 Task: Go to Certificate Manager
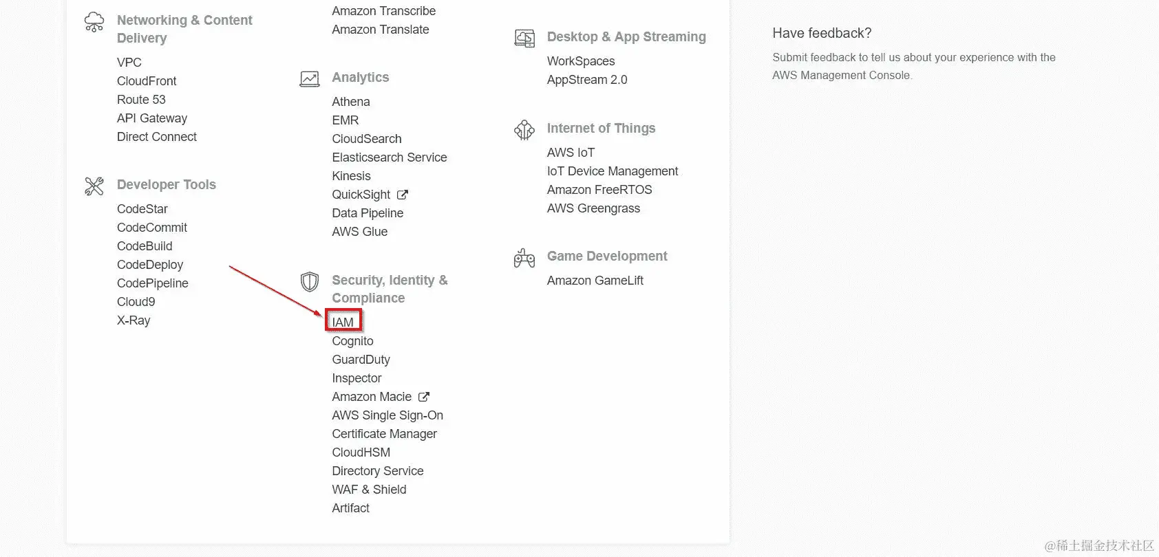pyautogui.click(x=384, y=434)
